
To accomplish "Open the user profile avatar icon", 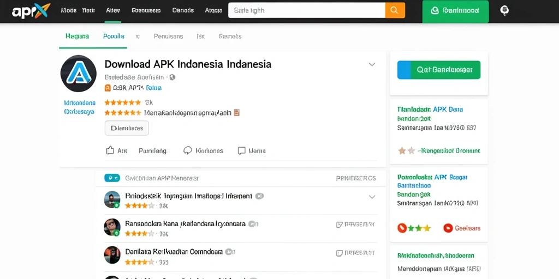I will tap(504, 11).
